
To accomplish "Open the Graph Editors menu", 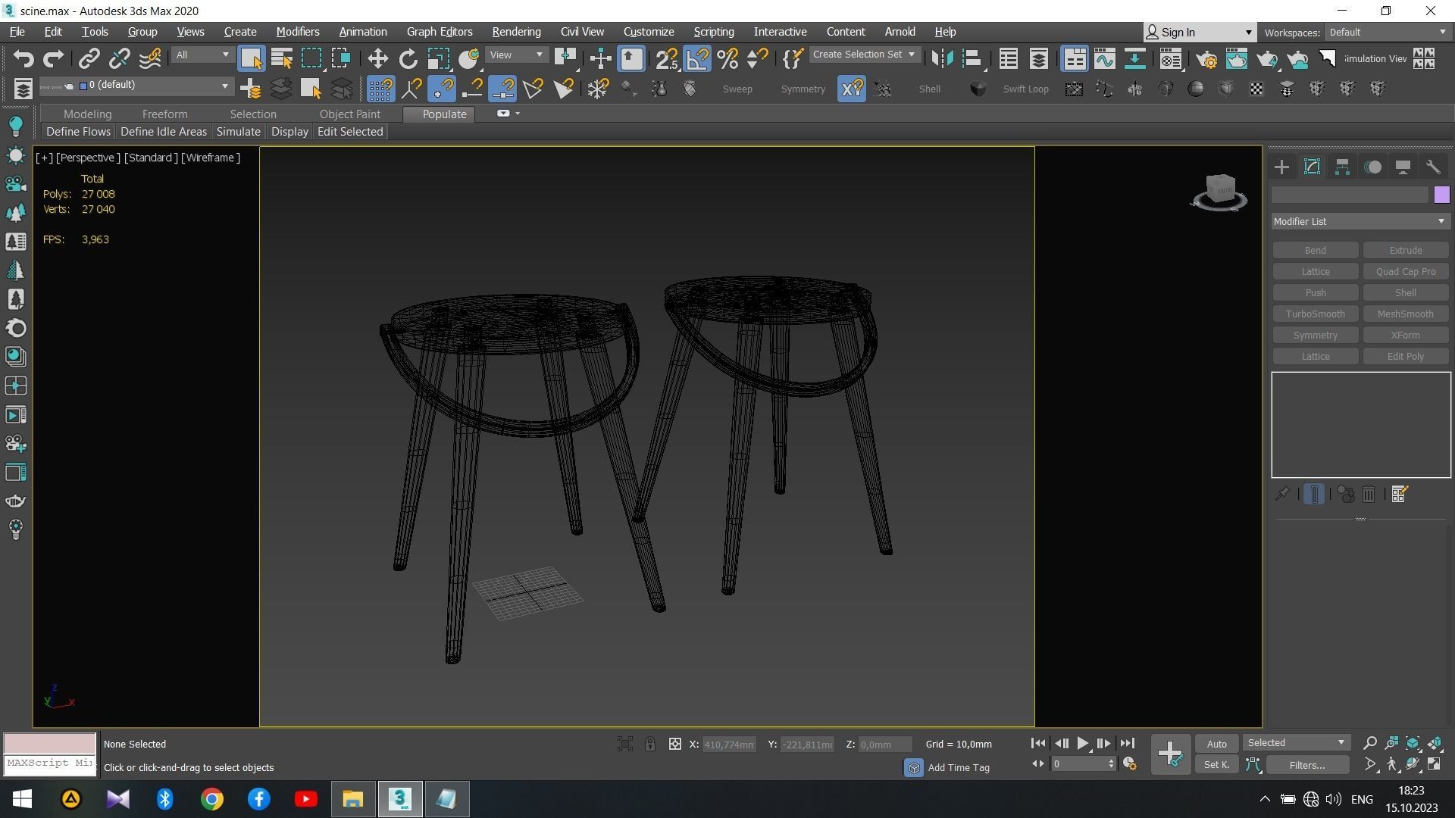I will [x=440, y=32].
